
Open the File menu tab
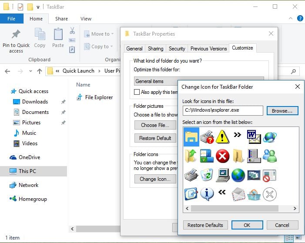[x=11, y=19]
